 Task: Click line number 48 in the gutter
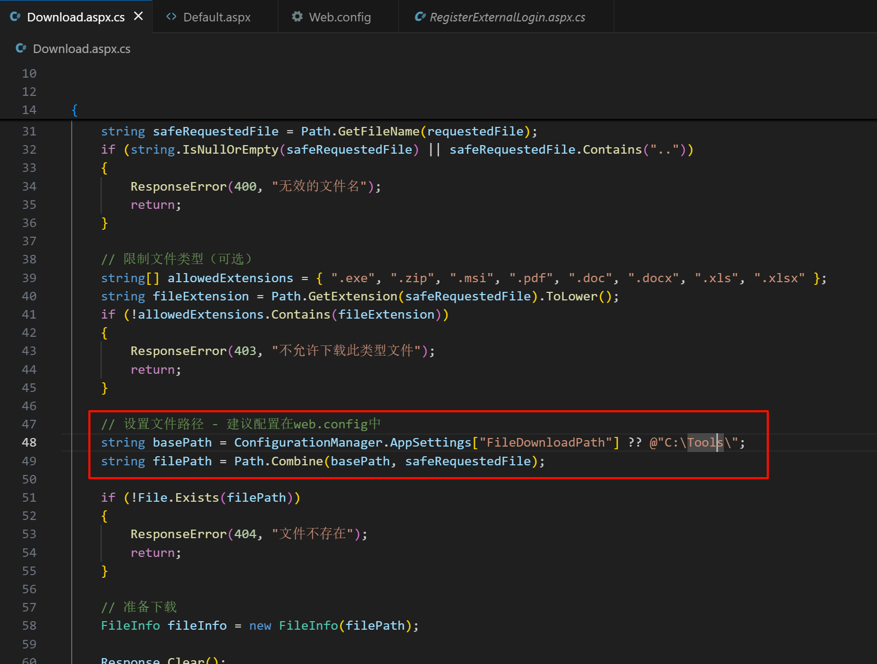[x=29, y=442]
